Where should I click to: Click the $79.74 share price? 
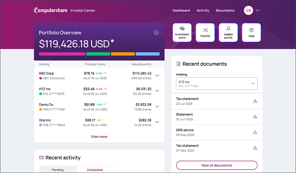pos(89,73)
